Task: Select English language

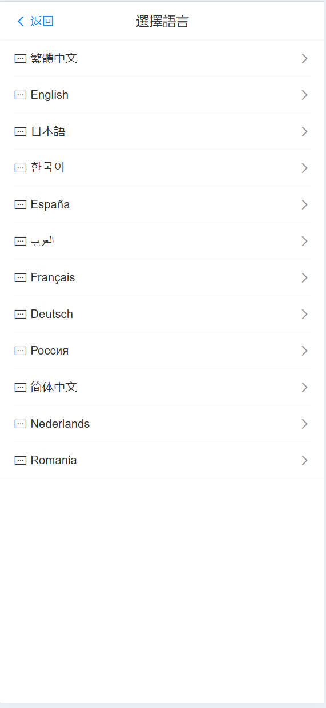Action: pos(162,95)
